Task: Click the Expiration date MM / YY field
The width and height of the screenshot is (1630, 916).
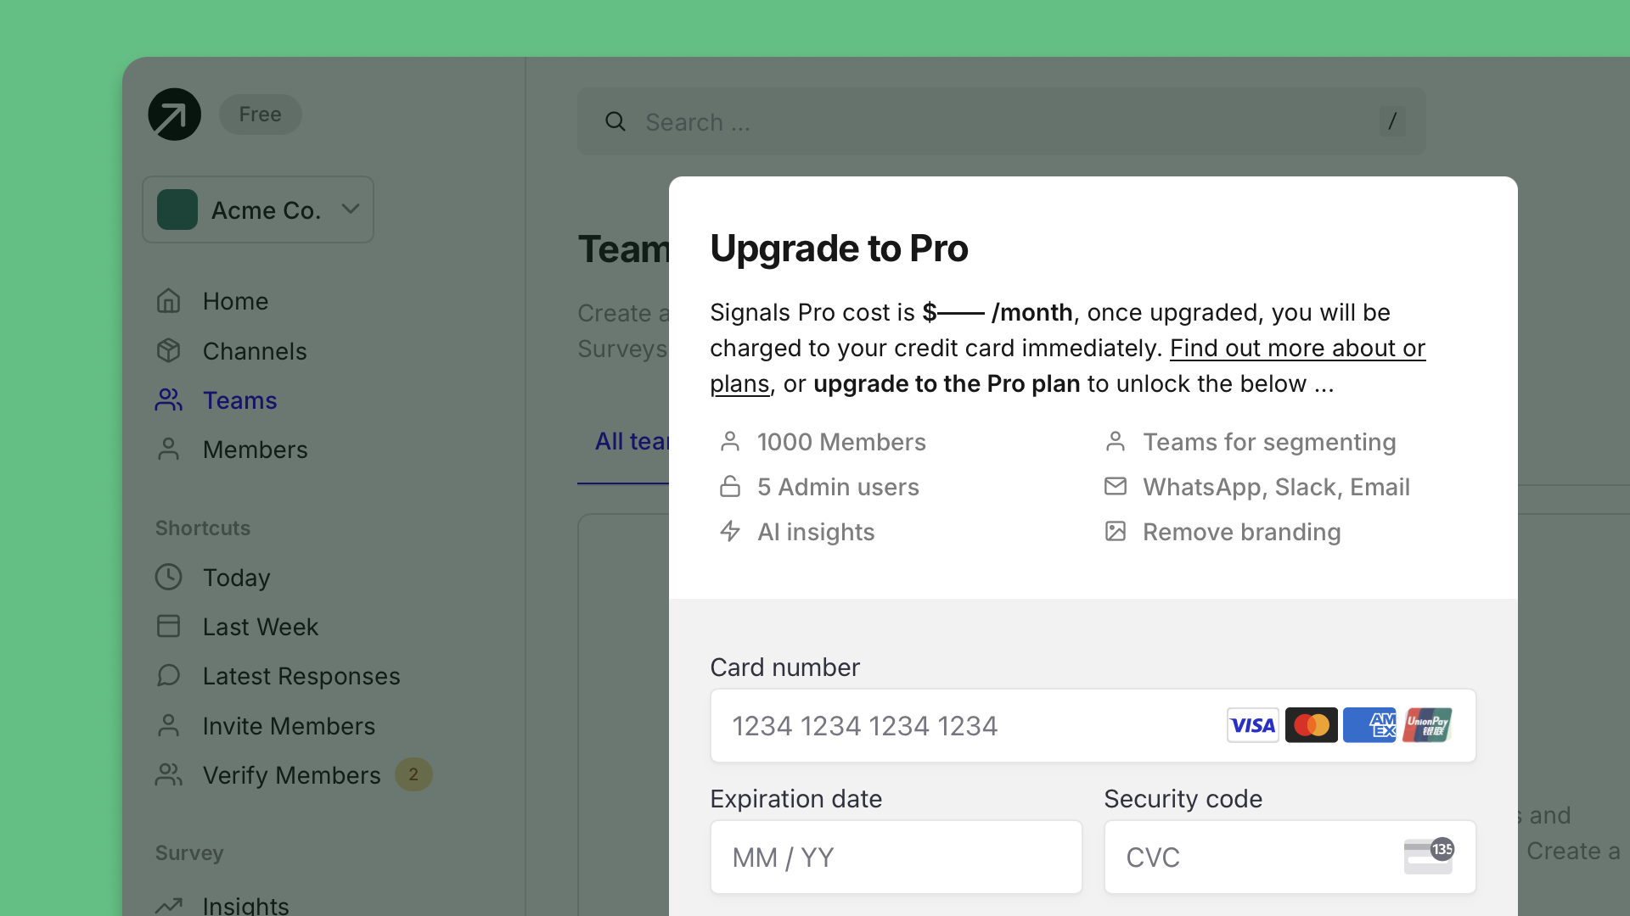Action: 896,857
